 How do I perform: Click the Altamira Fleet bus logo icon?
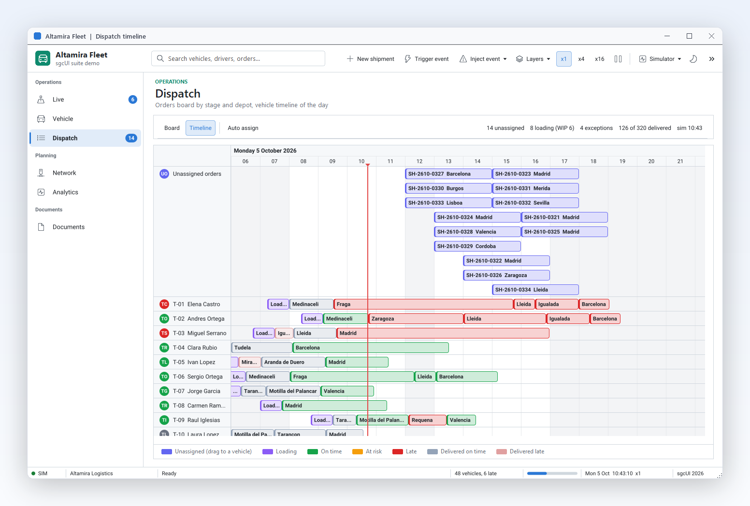pyautogui.click(x=43, y=58)
